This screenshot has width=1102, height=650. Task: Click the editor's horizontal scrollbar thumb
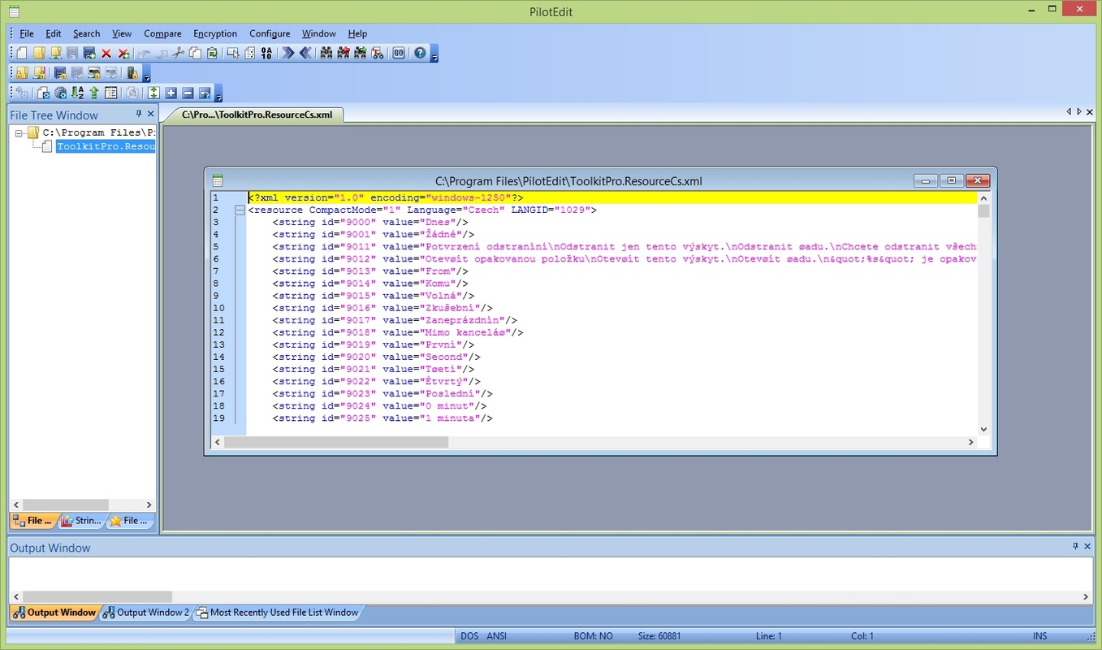[x=336, y=442]
